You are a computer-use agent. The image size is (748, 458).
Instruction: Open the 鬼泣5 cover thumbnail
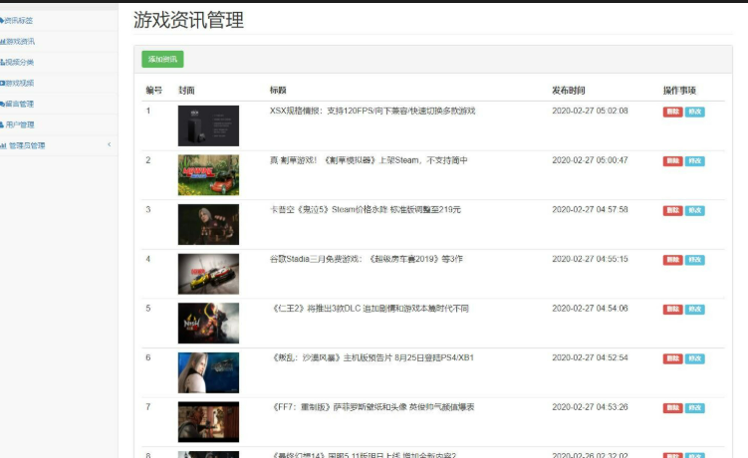[x=208, y=225]
